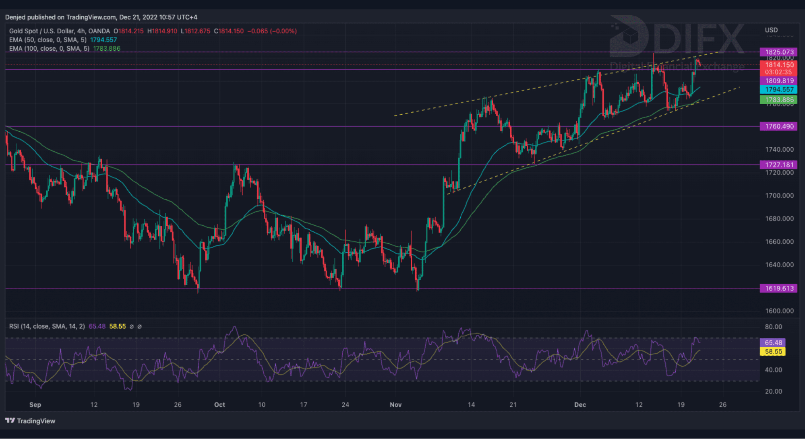Click the USD currency label on price axis
This screenshot has height=439, width=805.
coord(771,30)
